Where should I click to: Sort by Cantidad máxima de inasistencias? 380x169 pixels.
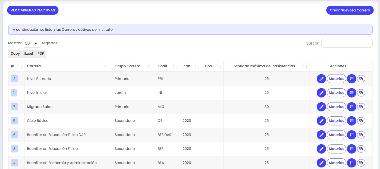(266, 66)
